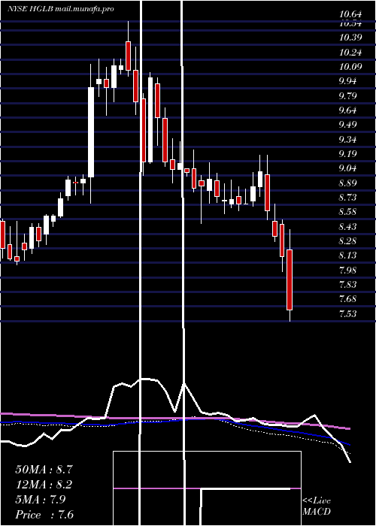Click the Price : 7.6 readout
The width and height of the screenshot is (376, 526).
pos(44,515)
